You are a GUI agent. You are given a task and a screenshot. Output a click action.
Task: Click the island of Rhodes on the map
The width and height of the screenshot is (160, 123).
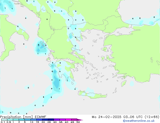pyautogui.click(x=124, y=83)
